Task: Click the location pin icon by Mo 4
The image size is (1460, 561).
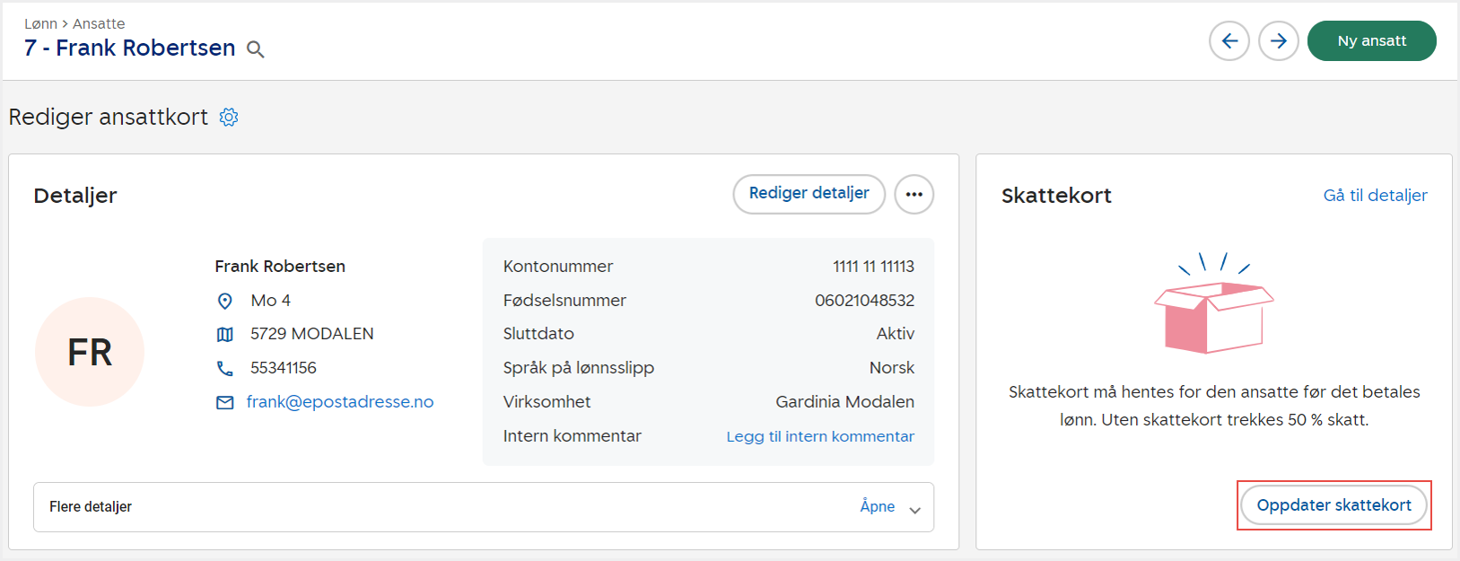Action: [x=225, y=301]
